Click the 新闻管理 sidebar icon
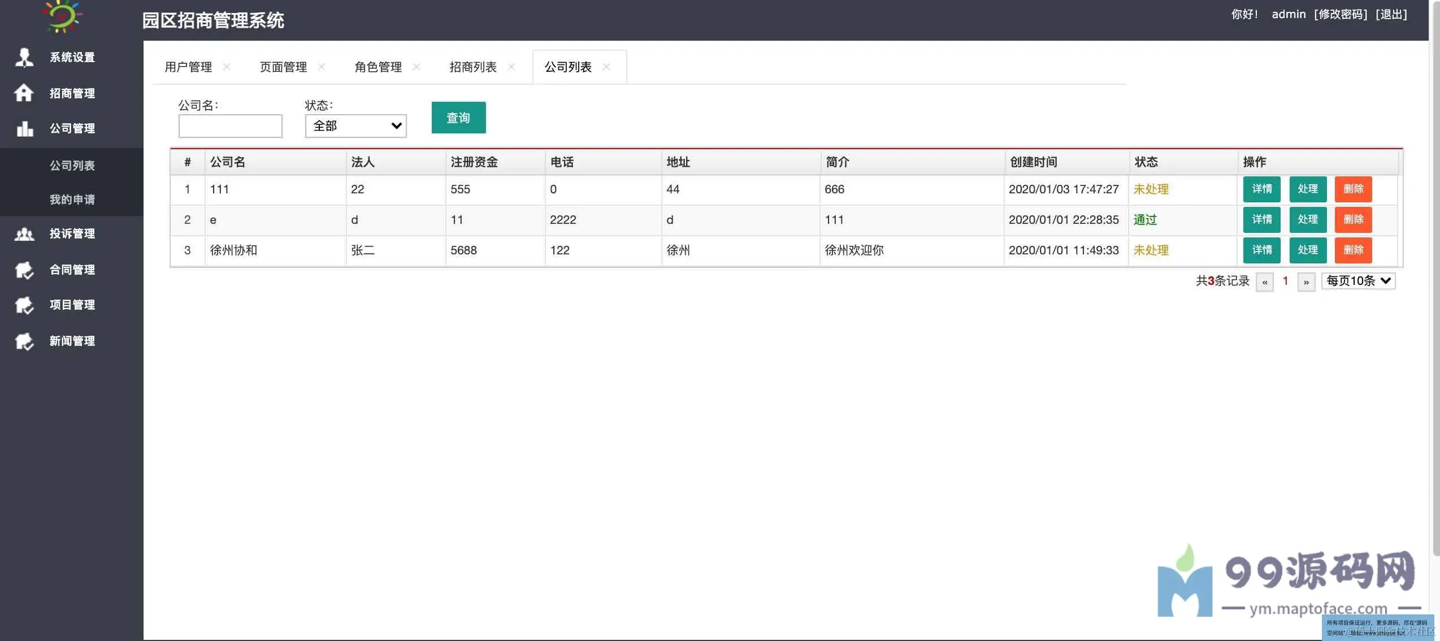This screenshot has height=641, width=1440. tap(24, 341)
